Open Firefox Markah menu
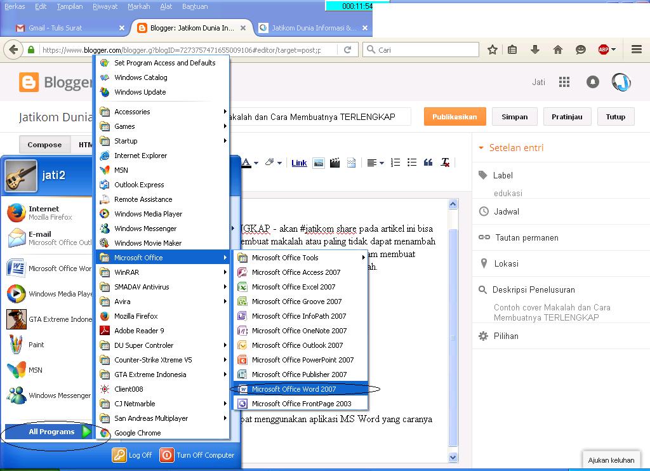The image size is (650, 471). click(139, 6)
